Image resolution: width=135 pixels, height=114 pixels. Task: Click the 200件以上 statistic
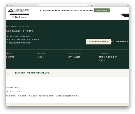(42, 57)
